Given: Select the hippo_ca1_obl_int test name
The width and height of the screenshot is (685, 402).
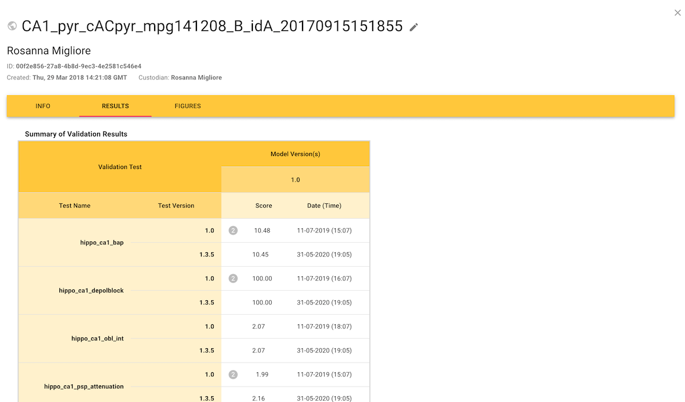Looking at the screenshot, I should pyautogui.click(x=97, y=339).
